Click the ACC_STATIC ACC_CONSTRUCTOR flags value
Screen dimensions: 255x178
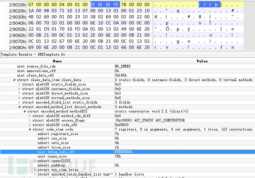click(x=150, y=120)
